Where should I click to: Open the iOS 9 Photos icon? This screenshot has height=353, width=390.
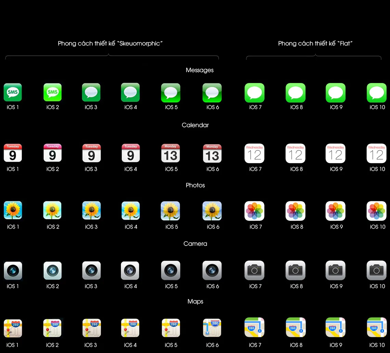click(336, 211)
